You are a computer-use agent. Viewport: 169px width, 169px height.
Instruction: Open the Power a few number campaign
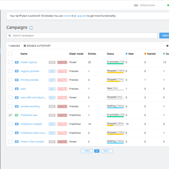[x=32, y=142]
